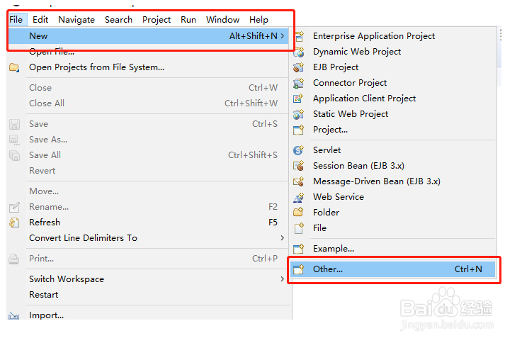Open the Window menu
The width and height of the screenshot is (522, 343).
pyautogui.click(x=222, y=20)
